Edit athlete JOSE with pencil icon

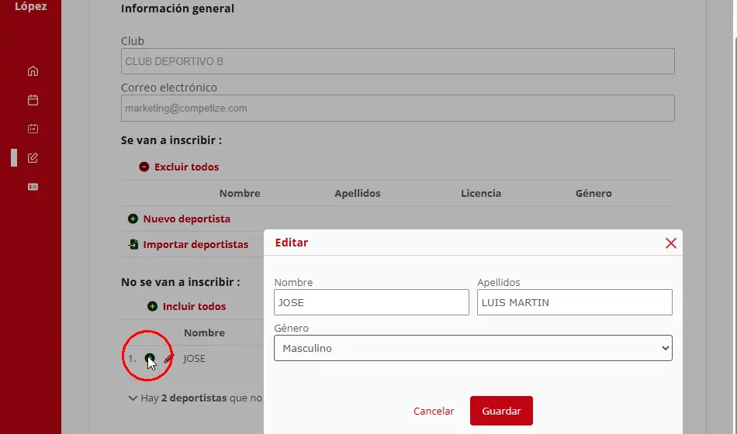[x=168, y=359]
